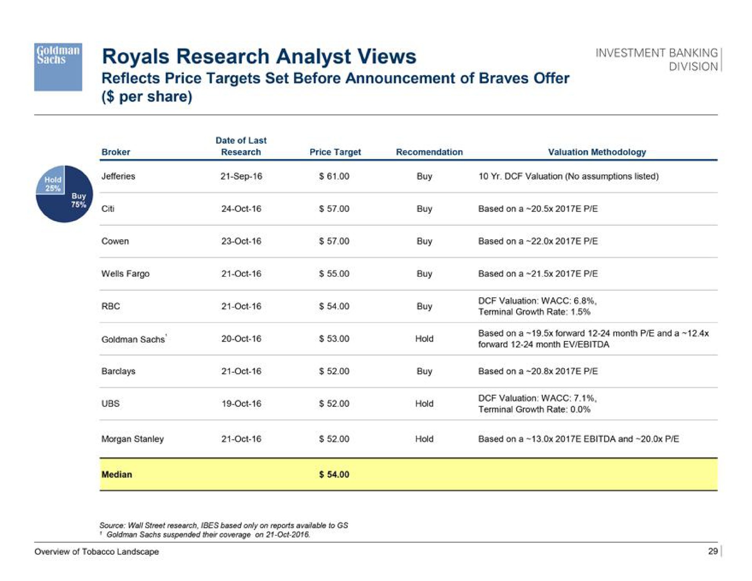Select the Cowen broker name
The height and width of the screenshot is (581, 752).
point(115,241)
